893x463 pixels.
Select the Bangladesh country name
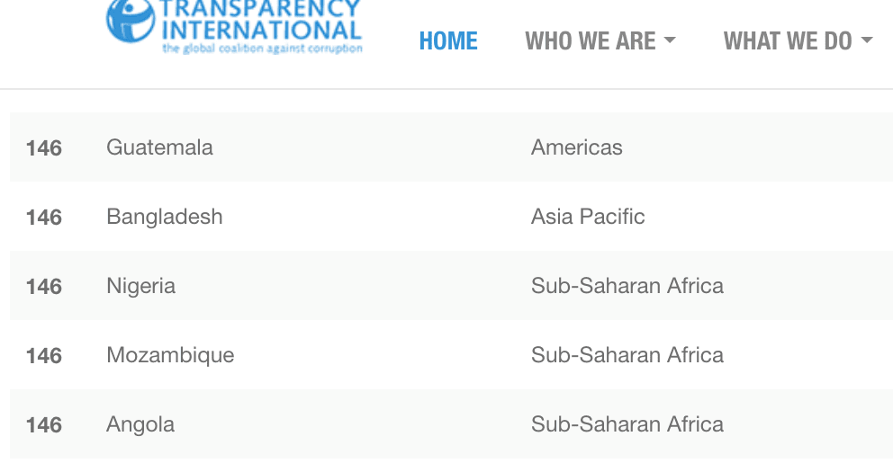coord(165,217)
